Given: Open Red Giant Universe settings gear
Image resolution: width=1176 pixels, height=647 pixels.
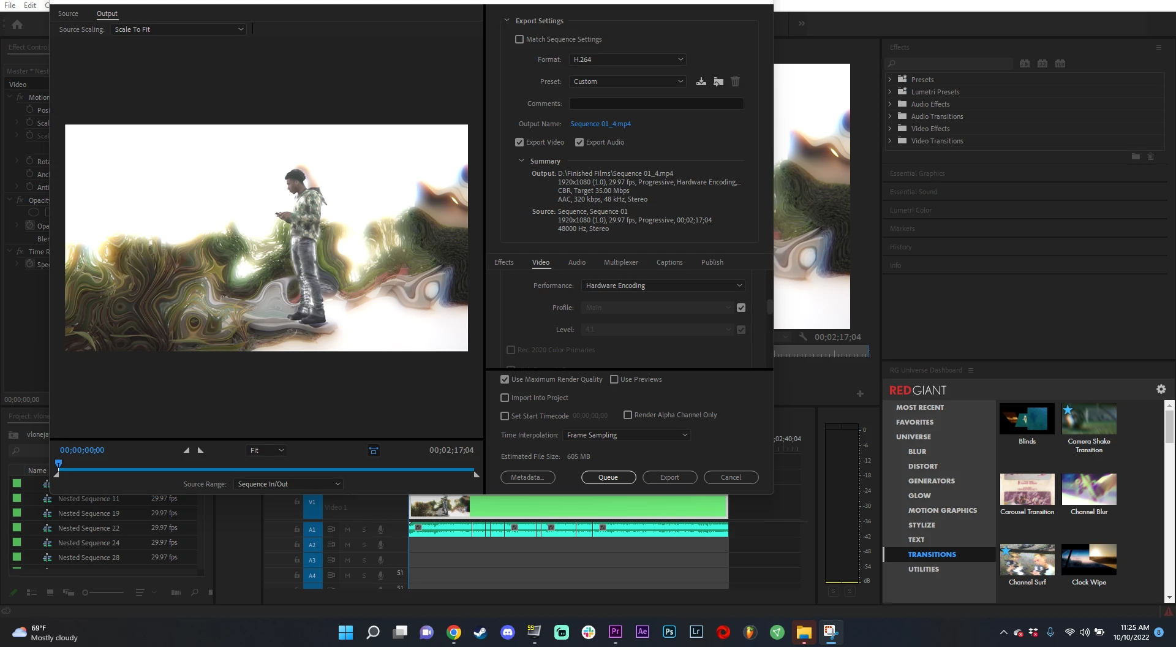Looking at the screenshot, I should (1161, 389).
